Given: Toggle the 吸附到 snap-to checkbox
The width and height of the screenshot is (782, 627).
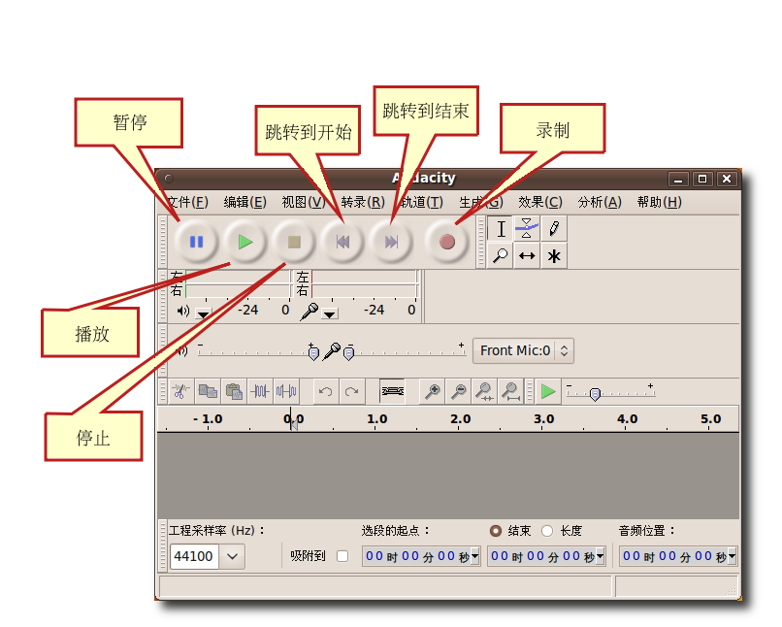Looking at the screenshot, I should (x=342, y=556).
